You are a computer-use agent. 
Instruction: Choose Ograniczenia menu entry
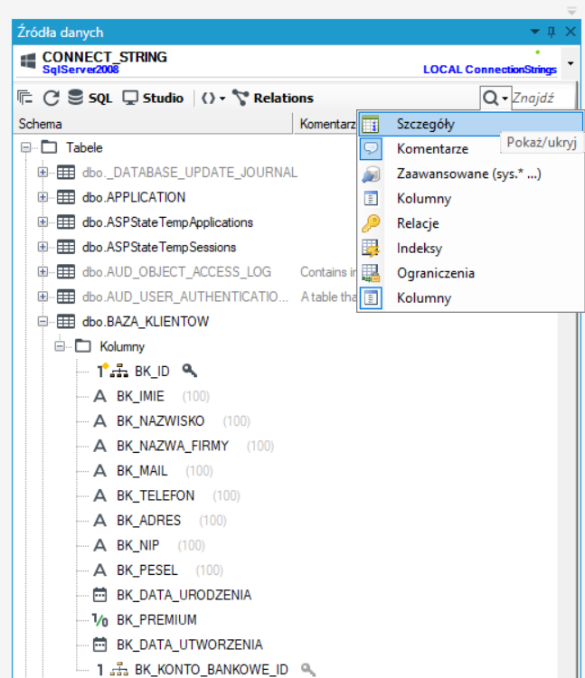pos(471,273)
